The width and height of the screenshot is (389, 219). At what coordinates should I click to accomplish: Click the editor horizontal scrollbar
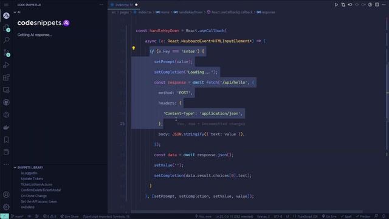pyautogui.click(x=247, y=212)
